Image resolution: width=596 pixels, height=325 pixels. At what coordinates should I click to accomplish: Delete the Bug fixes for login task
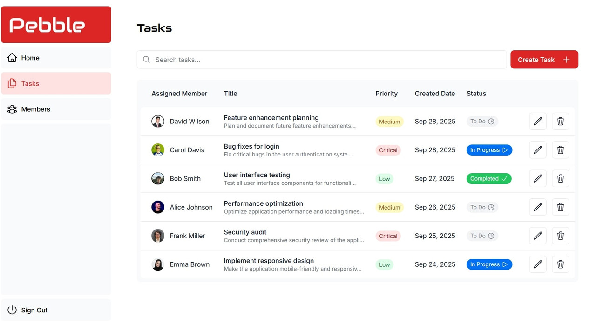(561, 150)
